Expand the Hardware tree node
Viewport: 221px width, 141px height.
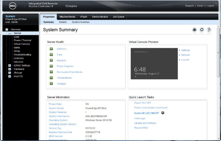point(10,69)
